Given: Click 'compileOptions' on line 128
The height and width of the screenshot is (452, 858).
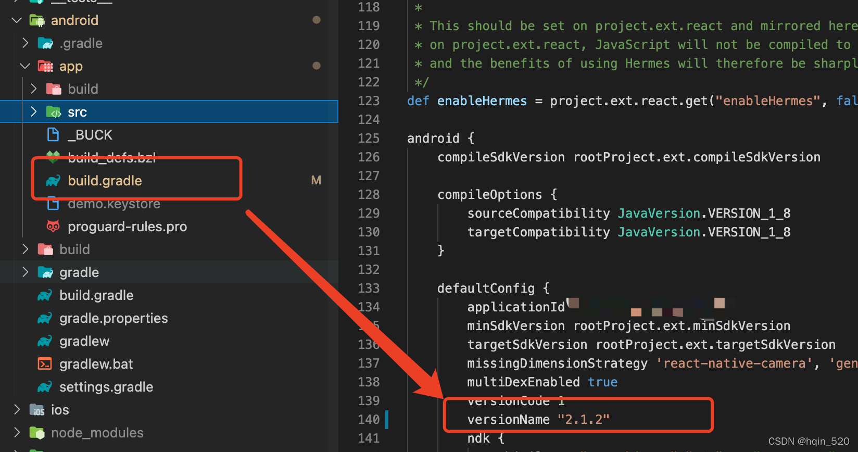Looking at the screenshot, I should coord(489,195).
